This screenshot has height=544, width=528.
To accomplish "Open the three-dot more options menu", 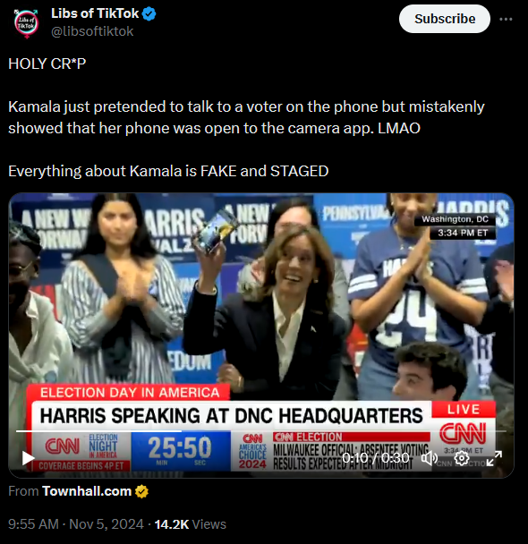I will pyautogui.click(x=506, y=19).
